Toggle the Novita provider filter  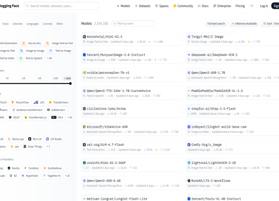click(x=13, y=168)
